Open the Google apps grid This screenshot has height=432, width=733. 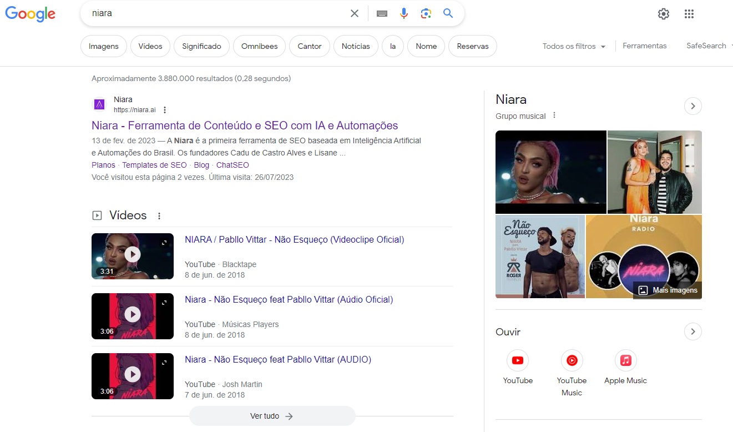point(689,13)
